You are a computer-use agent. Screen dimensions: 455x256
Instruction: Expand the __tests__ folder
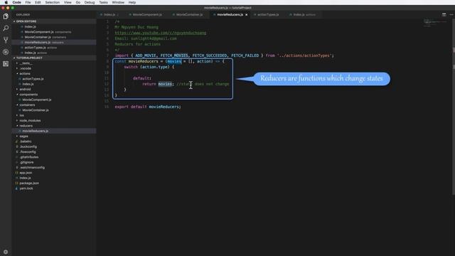coord(26,63)
